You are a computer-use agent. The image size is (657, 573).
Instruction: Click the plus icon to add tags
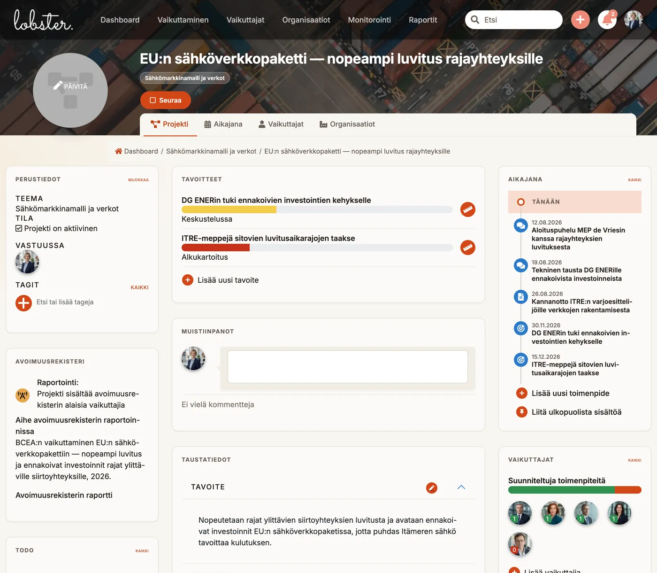pyautogui.click(x=23, y=303)
